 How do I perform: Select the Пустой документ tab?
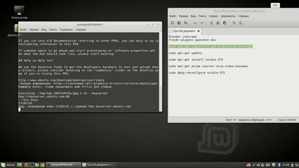coord(185,31)
